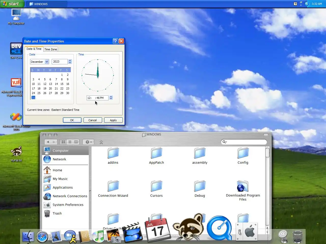Switch WINDOWS folder to column view
This screenshot has height=244, width=326.
pos(76,142)
